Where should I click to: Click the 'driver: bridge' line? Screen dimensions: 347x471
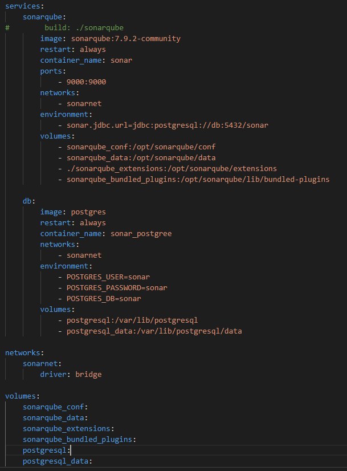point(71,374)
